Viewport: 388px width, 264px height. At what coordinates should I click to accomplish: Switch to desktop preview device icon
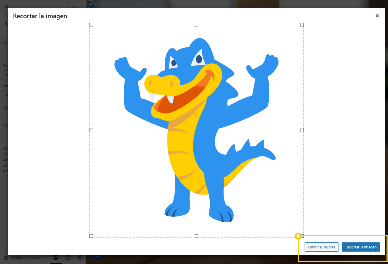pyautogui.click(x=56, y=258)
